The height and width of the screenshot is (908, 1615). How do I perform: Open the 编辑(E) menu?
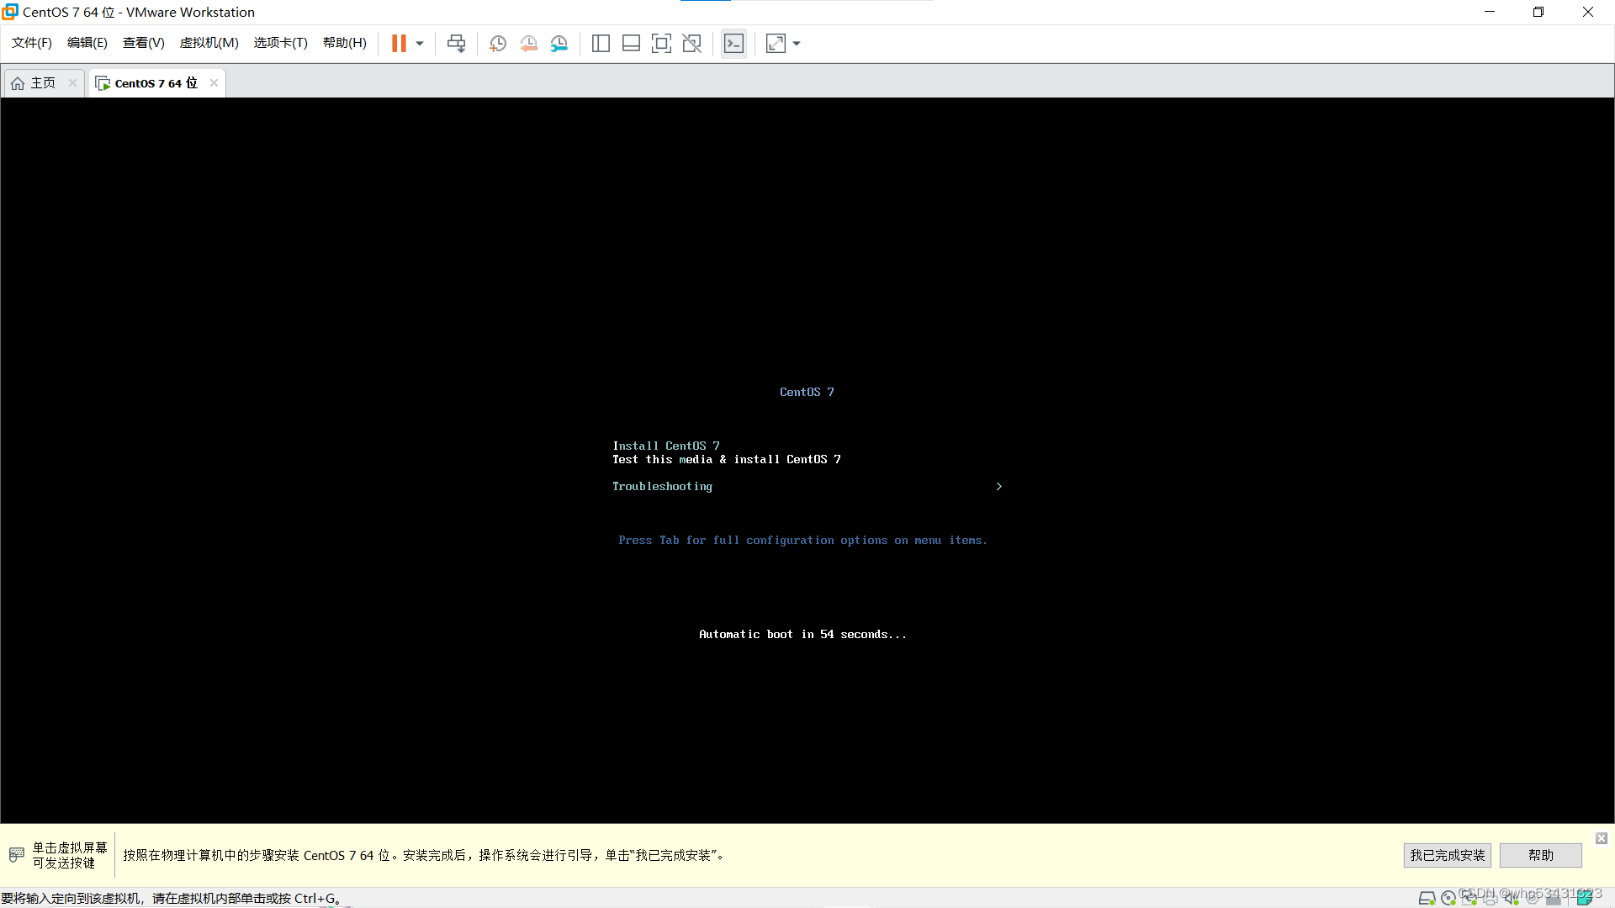pyautogui.click(x=87, y=43)
